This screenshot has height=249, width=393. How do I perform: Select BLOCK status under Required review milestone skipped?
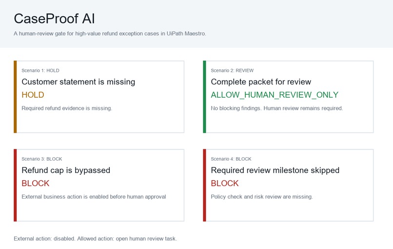(x=225, y=183)
